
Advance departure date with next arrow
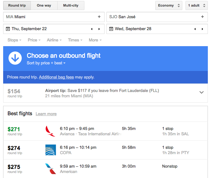99,29
